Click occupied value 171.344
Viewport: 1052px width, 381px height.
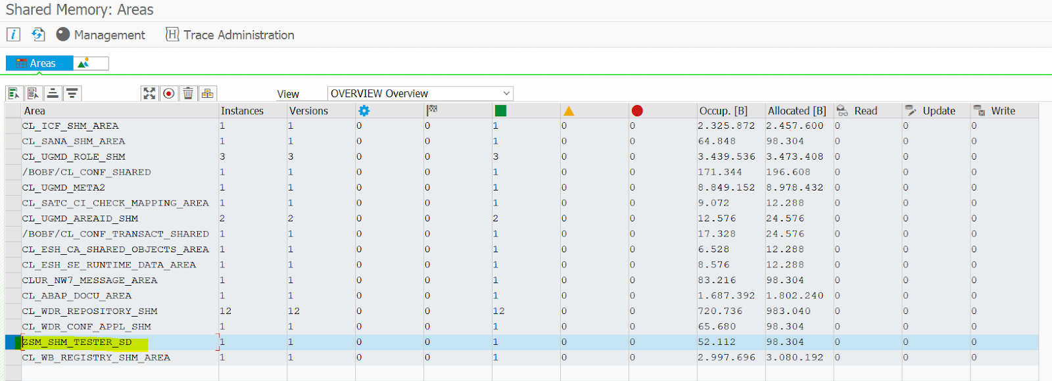720,172
